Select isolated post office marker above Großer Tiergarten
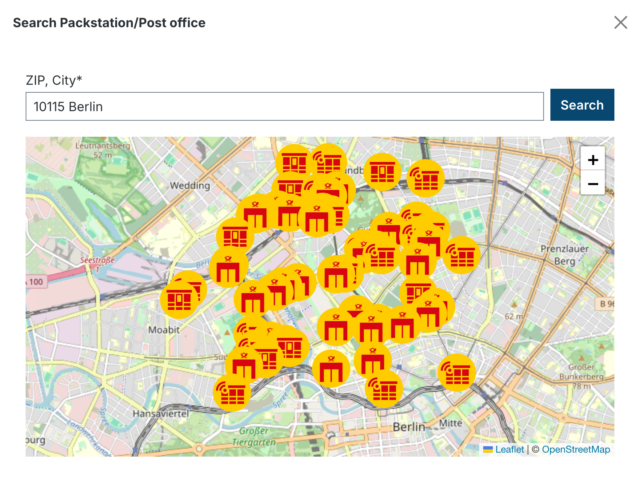Viewport: 640px width, 495px height. (331, 369)
